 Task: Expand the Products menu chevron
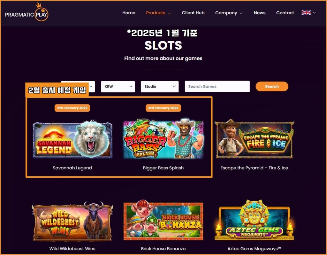pyautogui.click(x=170, y=13)
